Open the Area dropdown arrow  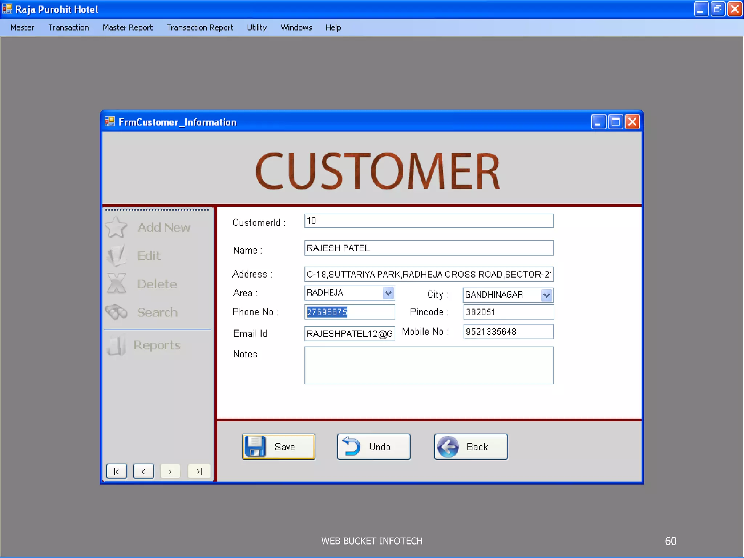(388, 293)
